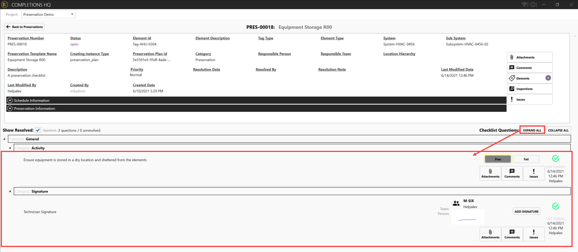Viewport: 578px width, 252px height.
Task: Click the Priority value Normal
Action: tap(136, 75)
